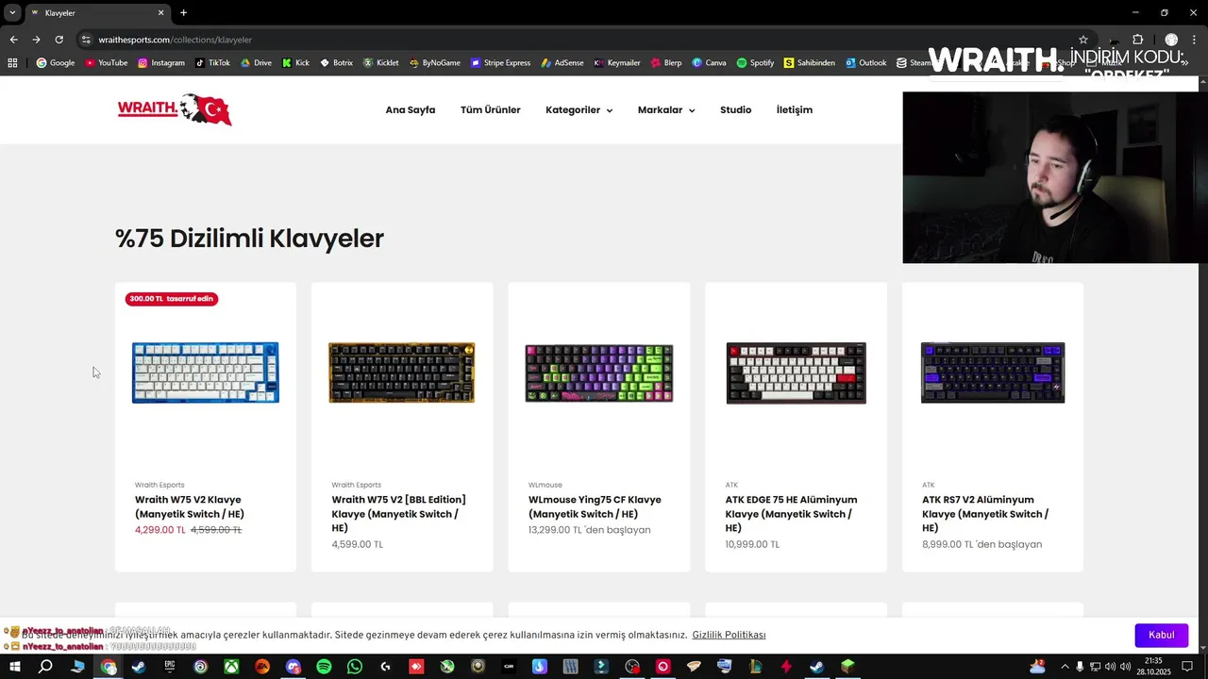Go back to previous page
This screenshot has height=679, width=1208.
(x=13, y=40)
